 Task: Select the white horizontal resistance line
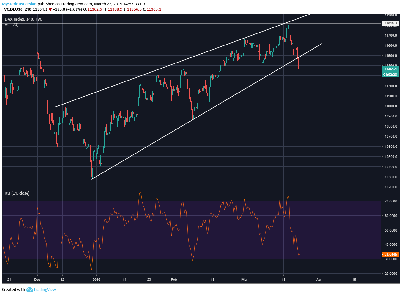pyautogui.click(x=192, y=23)
